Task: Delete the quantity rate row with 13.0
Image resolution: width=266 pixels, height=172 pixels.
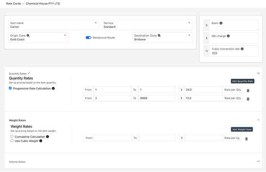Action: point(248,99)
